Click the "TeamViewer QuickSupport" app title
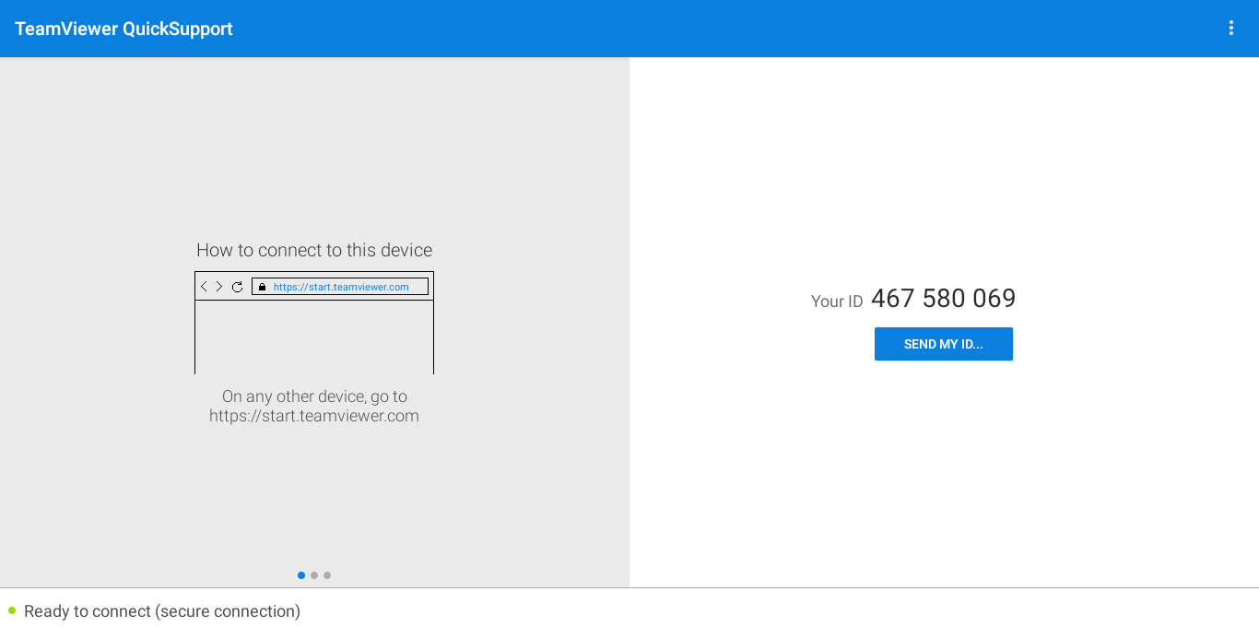This screenshot has width=1259, height=627. [x=124, y=29]
